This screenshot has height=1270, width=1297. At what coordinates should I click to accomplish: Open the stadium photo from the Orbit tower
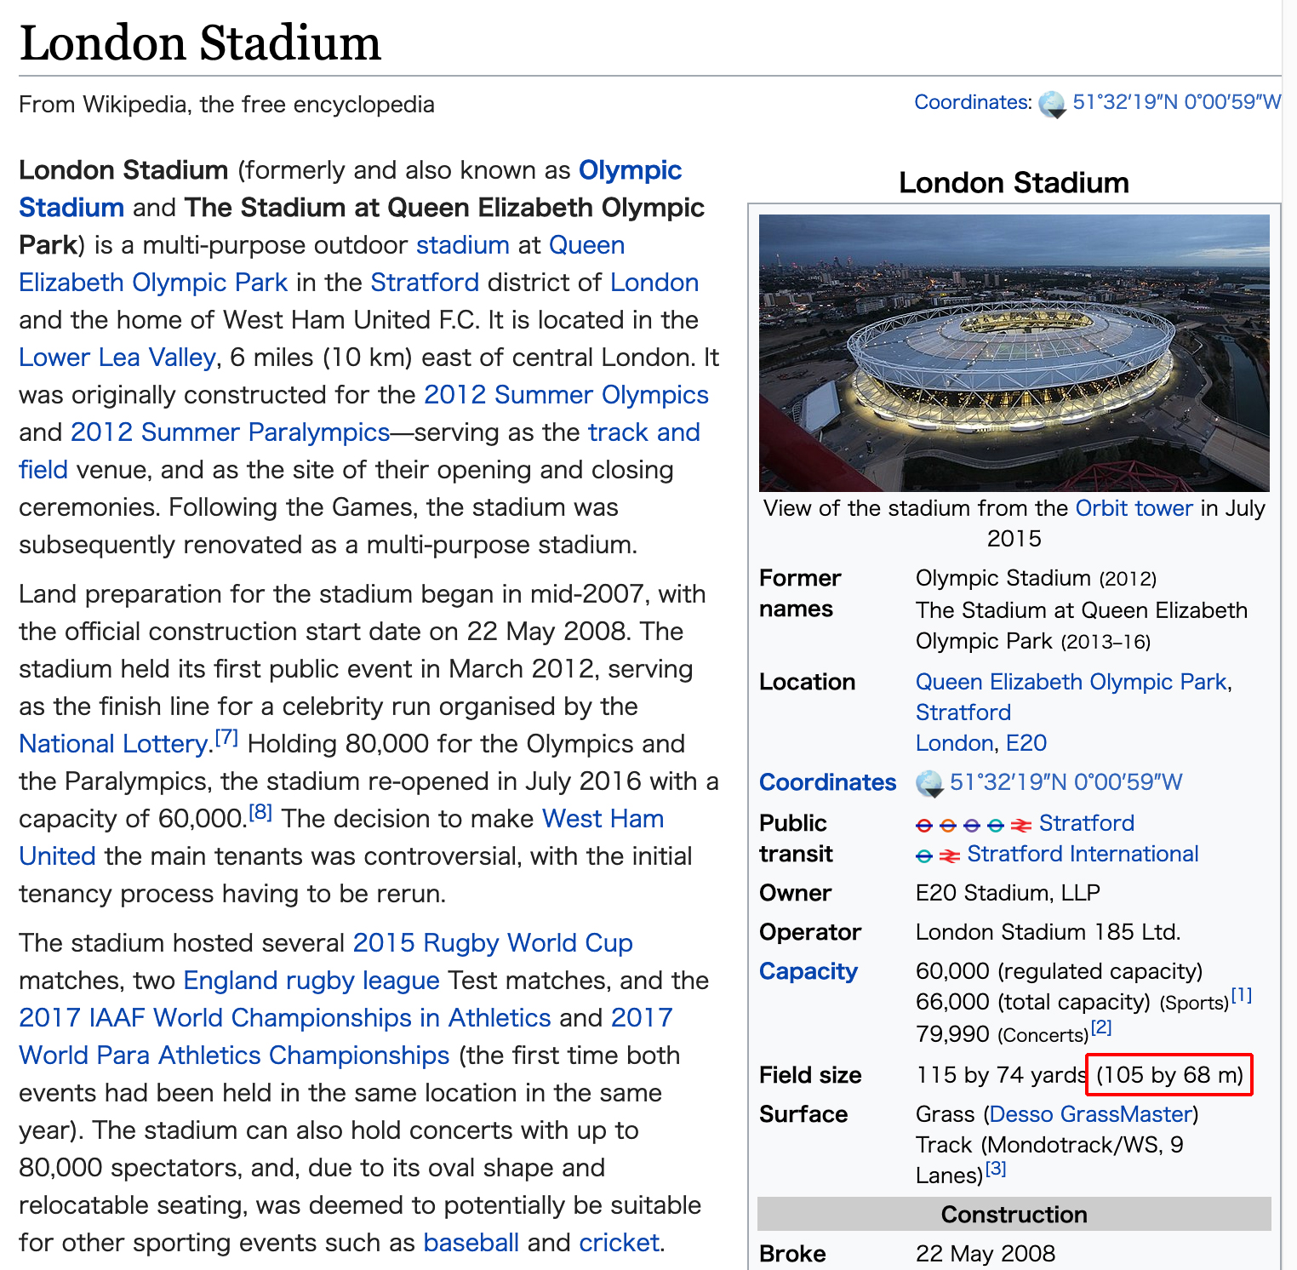pyautogui.click(x=1014, y=352)
